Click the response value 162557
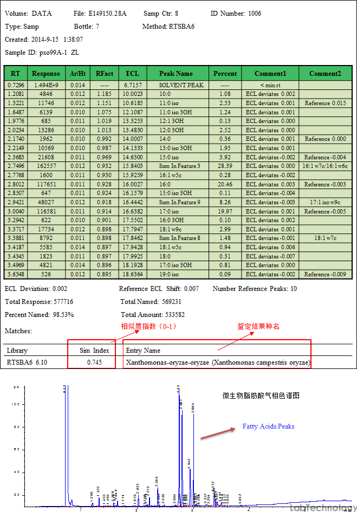 coord(47,166)
